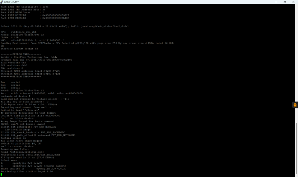
Task: Click the 'Boot HART MEDELEG' line
Action: [35, 18]
